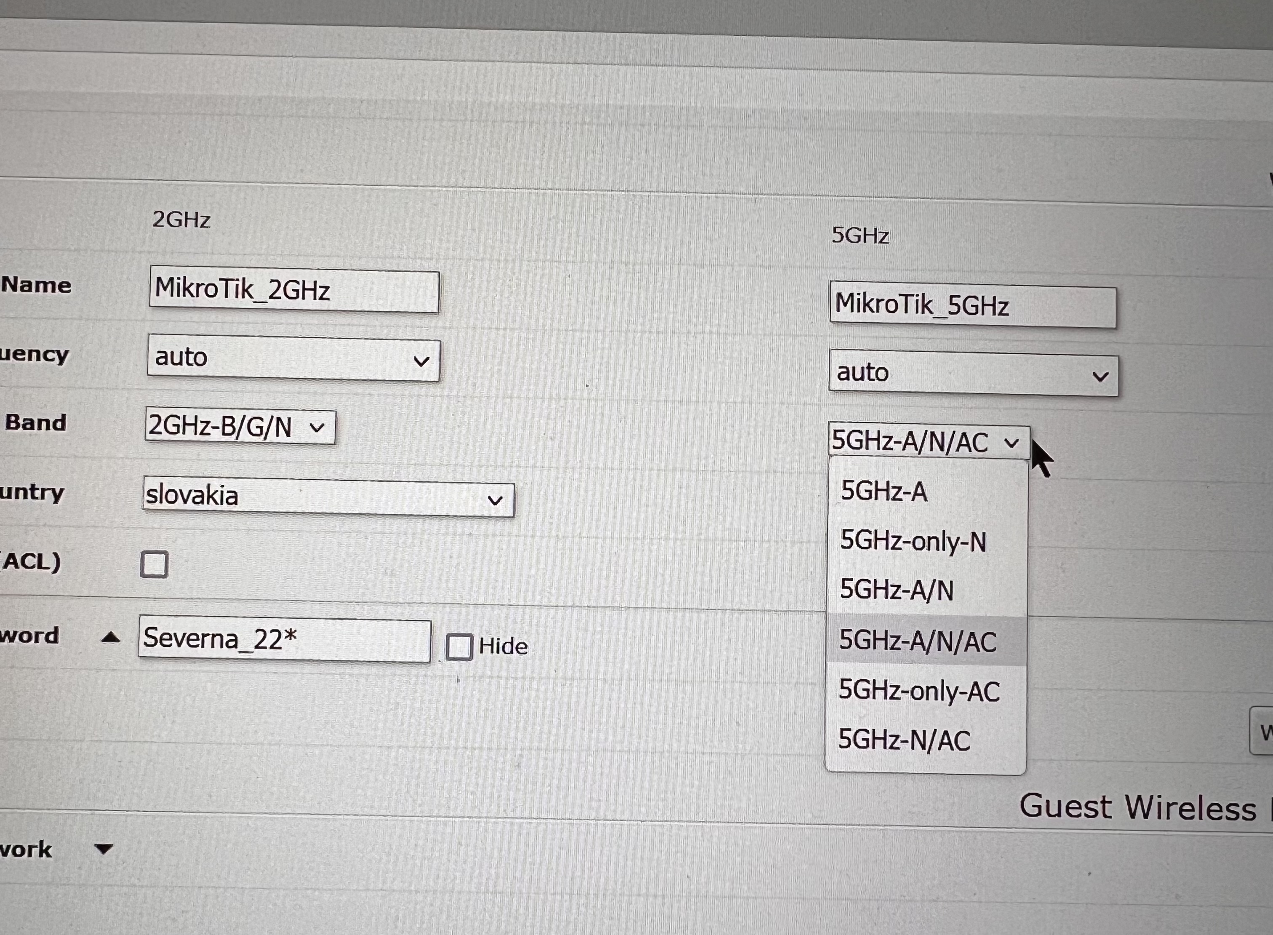
Task: Select 5GHz-A option in band list
Action: (x=884, y=491)
